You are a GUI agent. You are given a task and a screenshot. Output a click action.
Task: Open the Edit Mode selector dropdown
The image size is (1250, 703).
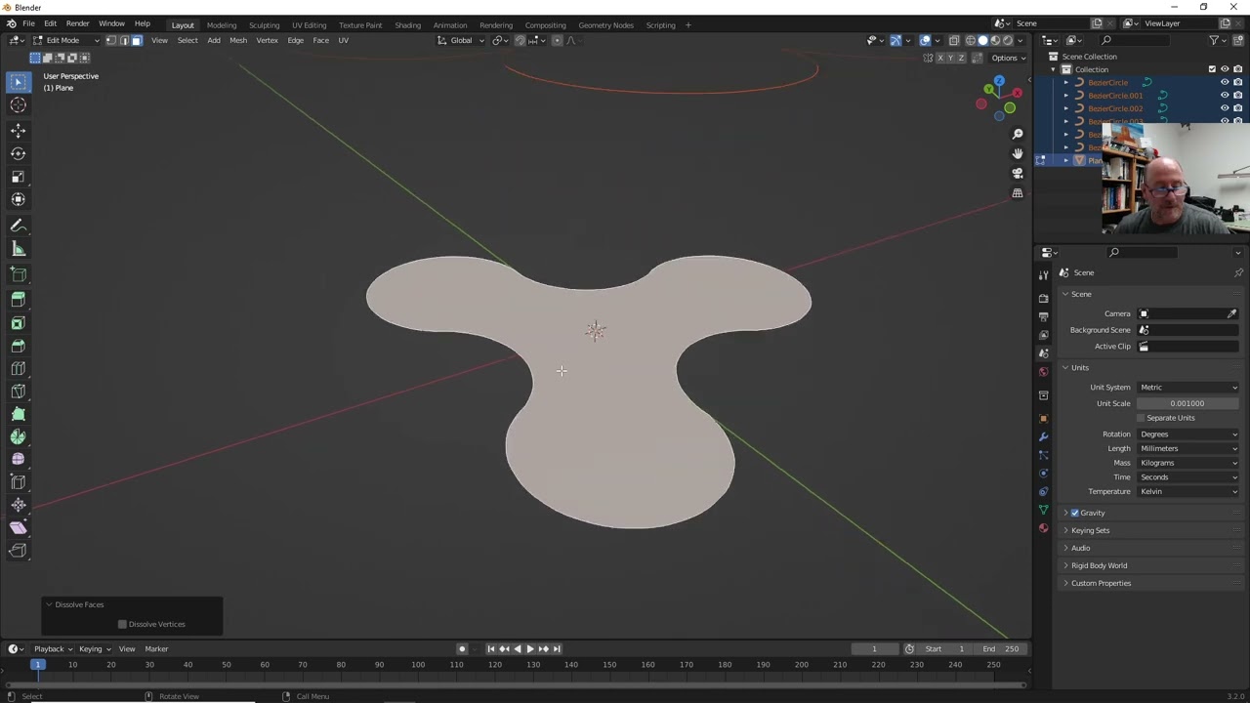pos(65,40)
